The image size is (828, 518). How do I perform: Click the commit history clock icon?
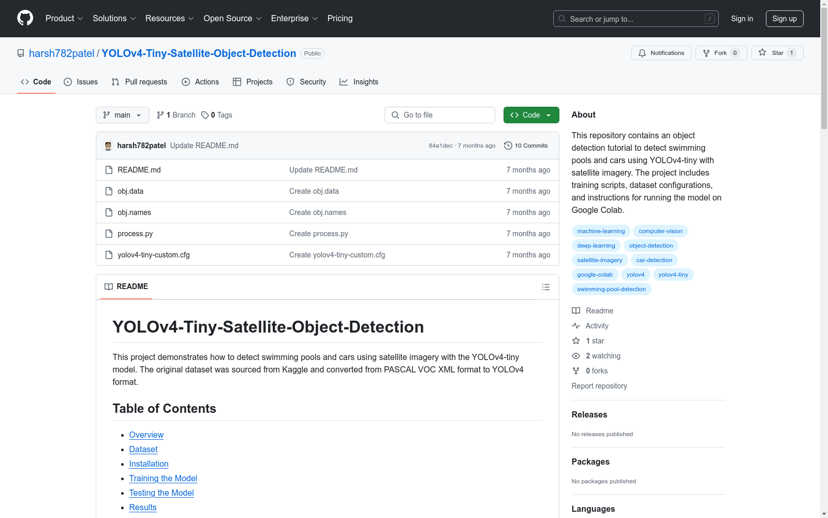[508, 146]
